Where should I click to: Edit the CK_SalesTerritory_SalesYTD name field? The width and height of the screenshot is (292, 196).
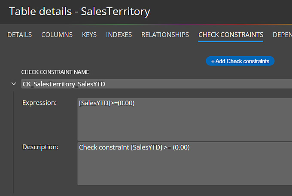click(156, 84)
